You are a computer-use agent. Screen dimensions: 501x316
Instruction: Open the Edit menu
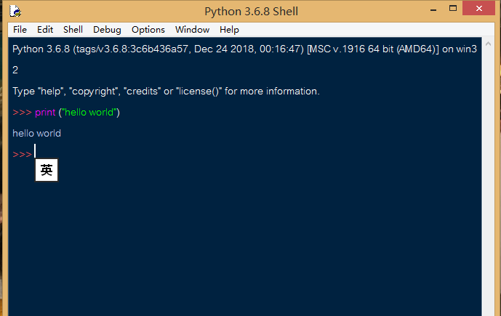coord(45,30)
